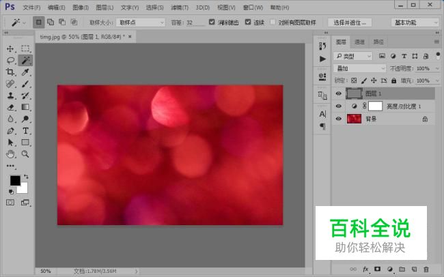Select the Clone Stamp tool
This screenshot has height=277, width=444.
pyautogui.click(x=10, y=96)
